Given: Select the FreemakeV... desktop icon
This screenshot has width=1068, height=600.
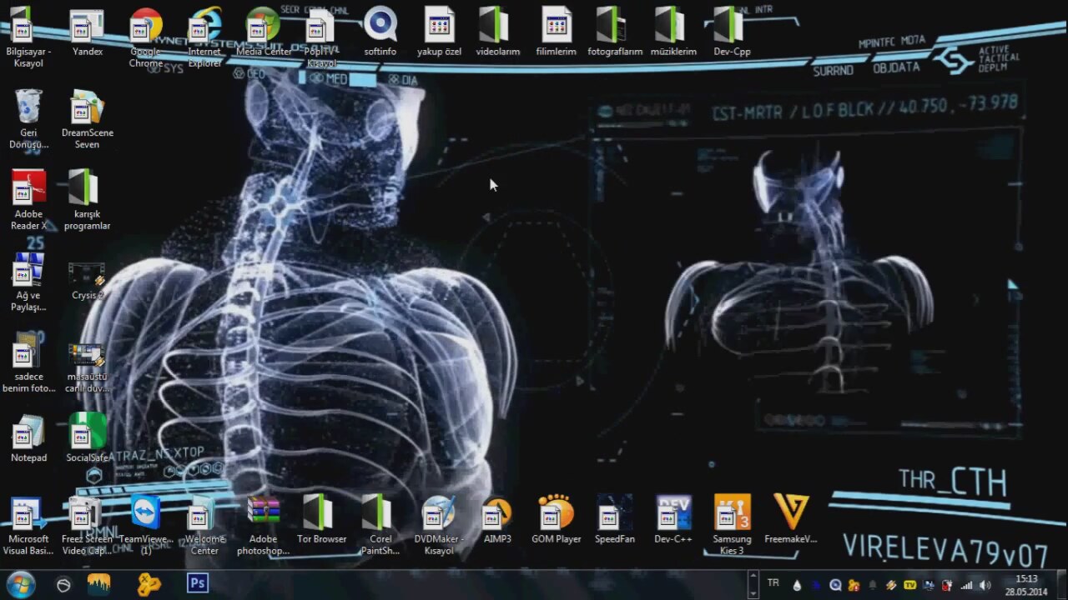Looking at the screenshot, I should [791, 521].
